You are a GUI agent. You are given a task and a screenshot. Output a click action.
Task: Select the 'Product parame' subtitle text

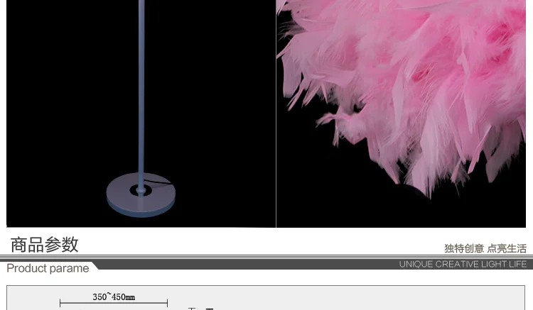pyautogui.click(x=48, y=268)
